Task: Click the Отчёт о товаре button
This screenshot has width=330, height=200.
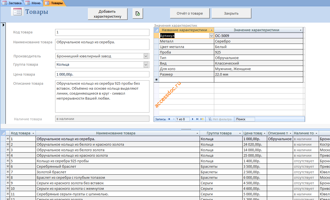Action: pyautogui.click(x=190, y=14)
